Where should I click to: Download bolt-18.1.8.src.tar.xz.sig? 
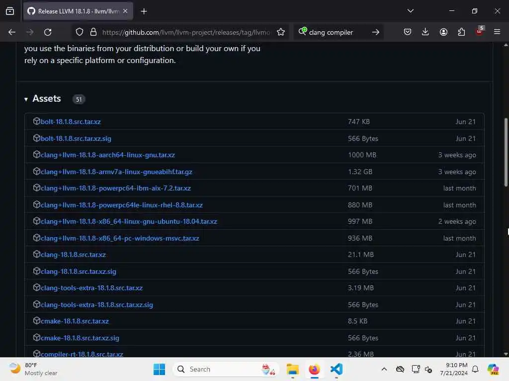[x=76, y=139]
